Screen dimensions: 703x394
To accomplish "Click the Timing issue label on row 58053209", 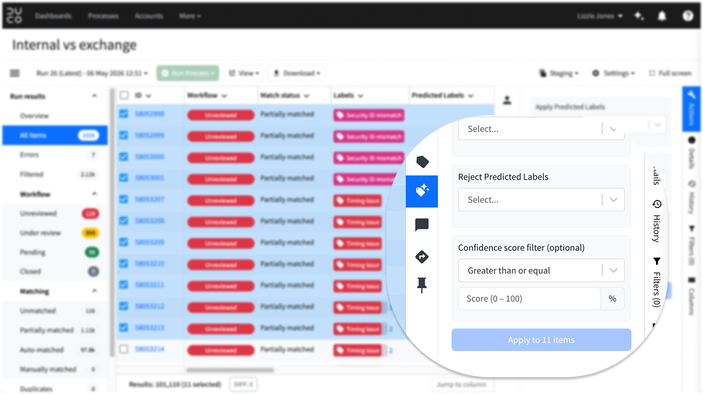I will [x=358, y=243].
